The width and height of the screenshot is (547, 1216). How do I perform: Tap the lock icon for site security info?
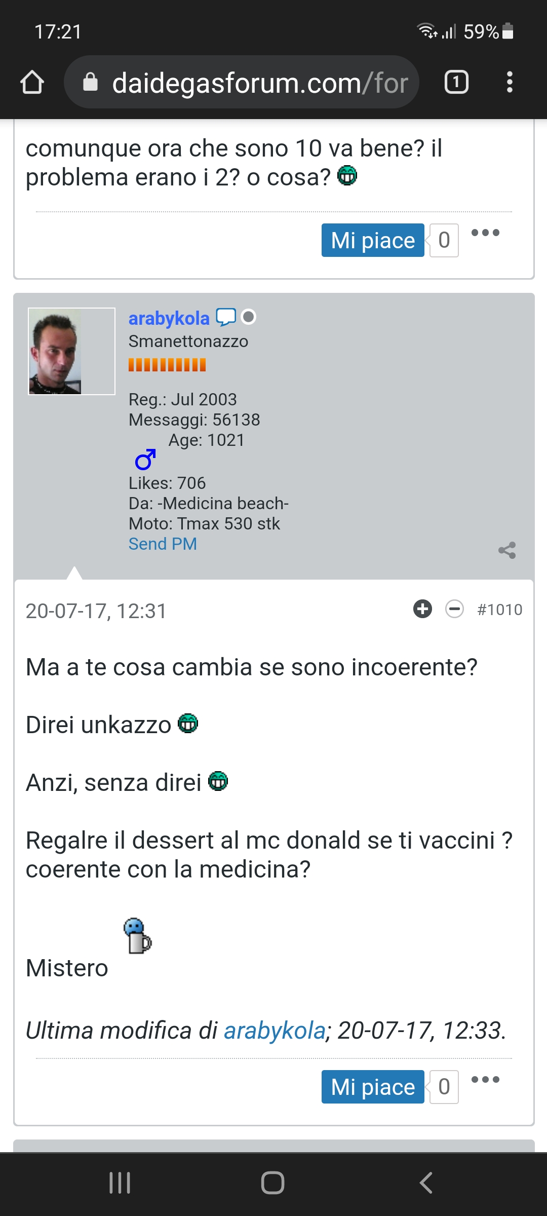(x=90, y=82)
